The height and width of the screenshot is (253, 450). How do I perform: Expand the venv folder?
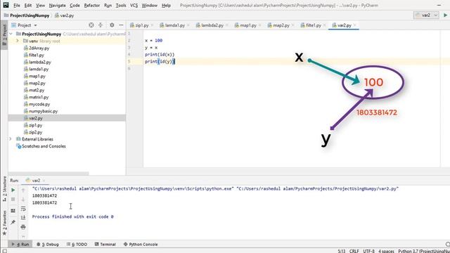coord(17,41)
